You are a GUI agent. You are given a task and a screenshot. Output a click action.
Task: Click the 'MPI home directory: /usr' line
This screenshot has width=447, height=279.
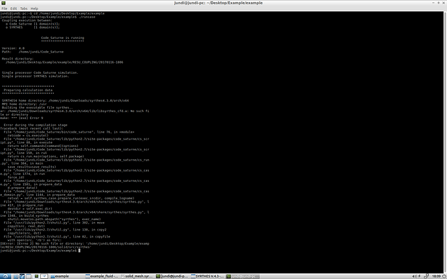pos(24,104)
